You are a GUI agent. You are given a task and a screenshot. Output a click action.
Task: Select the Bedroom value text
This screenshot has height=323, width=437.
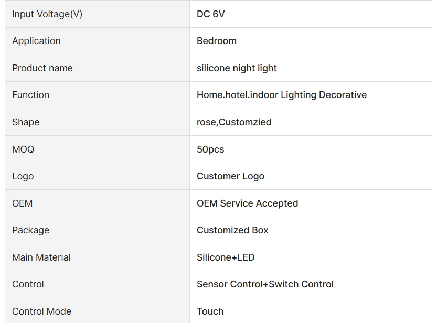(x=217, y=41)
